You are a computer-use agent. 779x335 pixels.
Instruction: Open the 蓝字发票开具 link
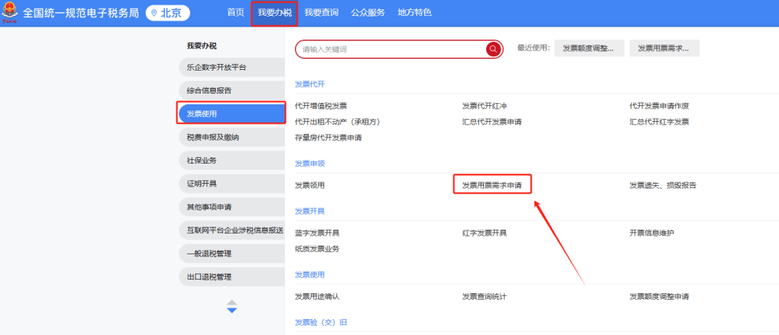click(317, 233)
